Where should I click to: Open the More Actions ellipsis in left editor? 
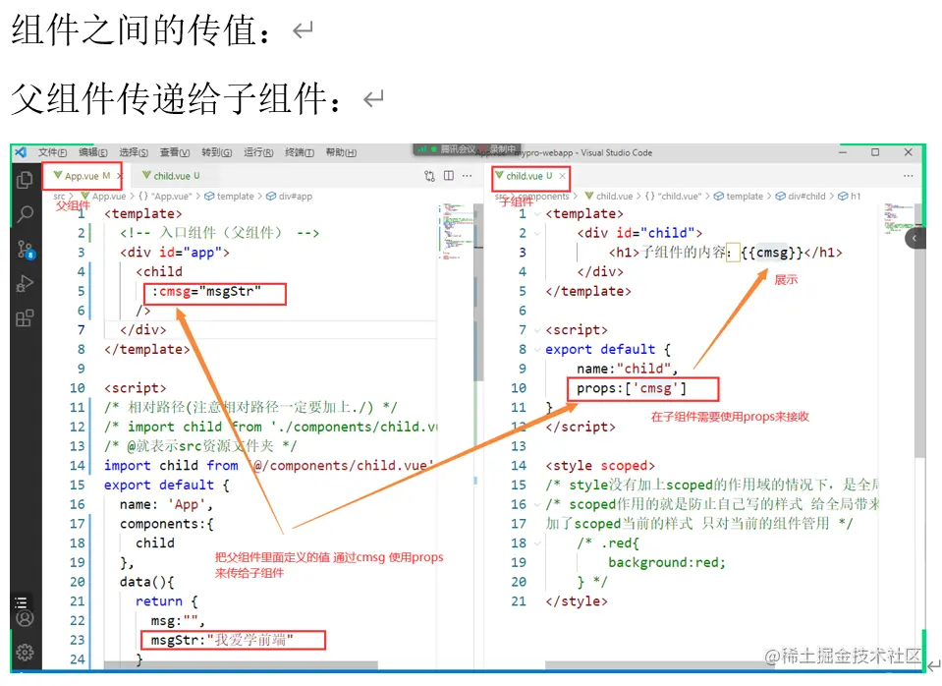pyautogui.click(x=465, y=175)
